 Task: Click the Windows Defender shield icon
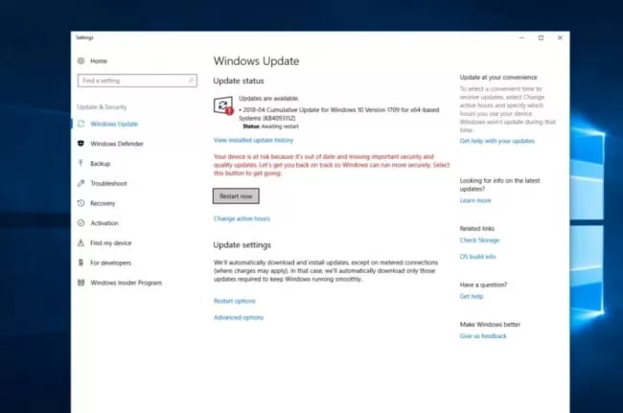81,144
